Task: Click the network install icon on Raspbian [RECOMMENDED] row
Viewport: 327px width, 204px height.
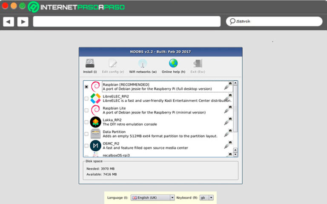Action: point(228,86)
